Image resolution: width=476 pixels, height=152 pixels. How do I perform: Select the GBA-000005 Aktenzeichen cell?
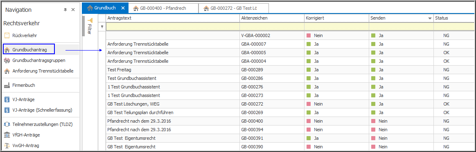click(272, 53)
